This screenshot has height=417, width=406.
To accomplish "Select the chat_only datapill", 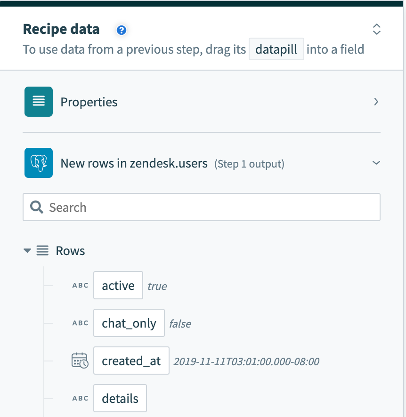I will [x=129, y=323].
